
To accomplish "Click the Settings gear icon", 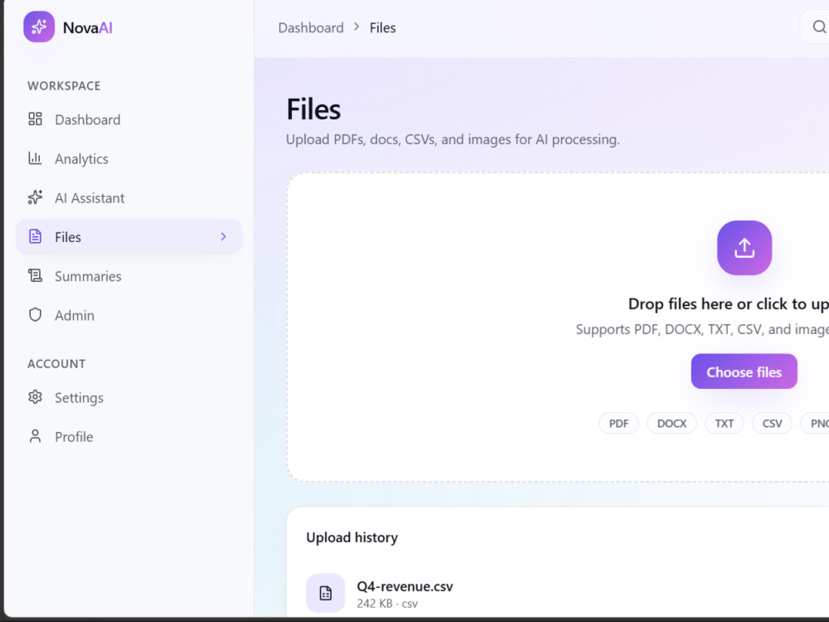I will (x=35, y=397).
